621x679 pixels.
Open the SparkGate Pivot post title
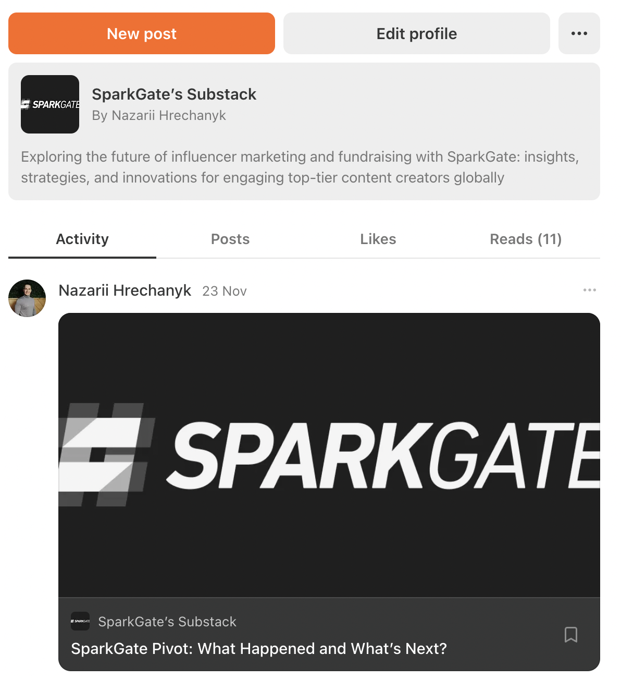click(259, 648)
